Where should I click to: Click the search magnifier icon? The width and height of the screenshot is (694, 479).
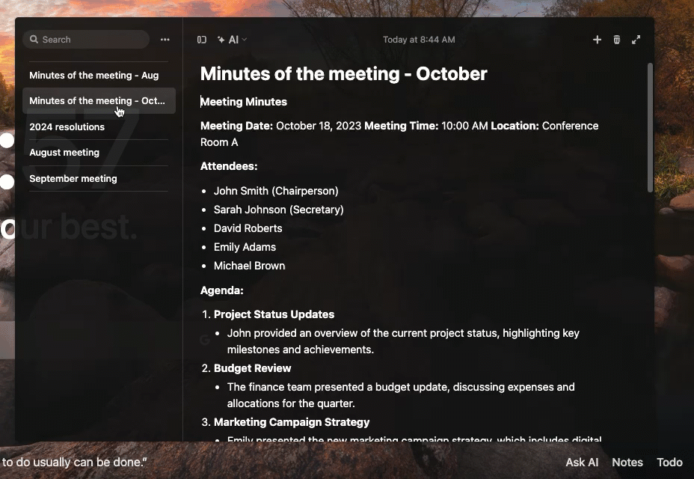click(34, 40)
